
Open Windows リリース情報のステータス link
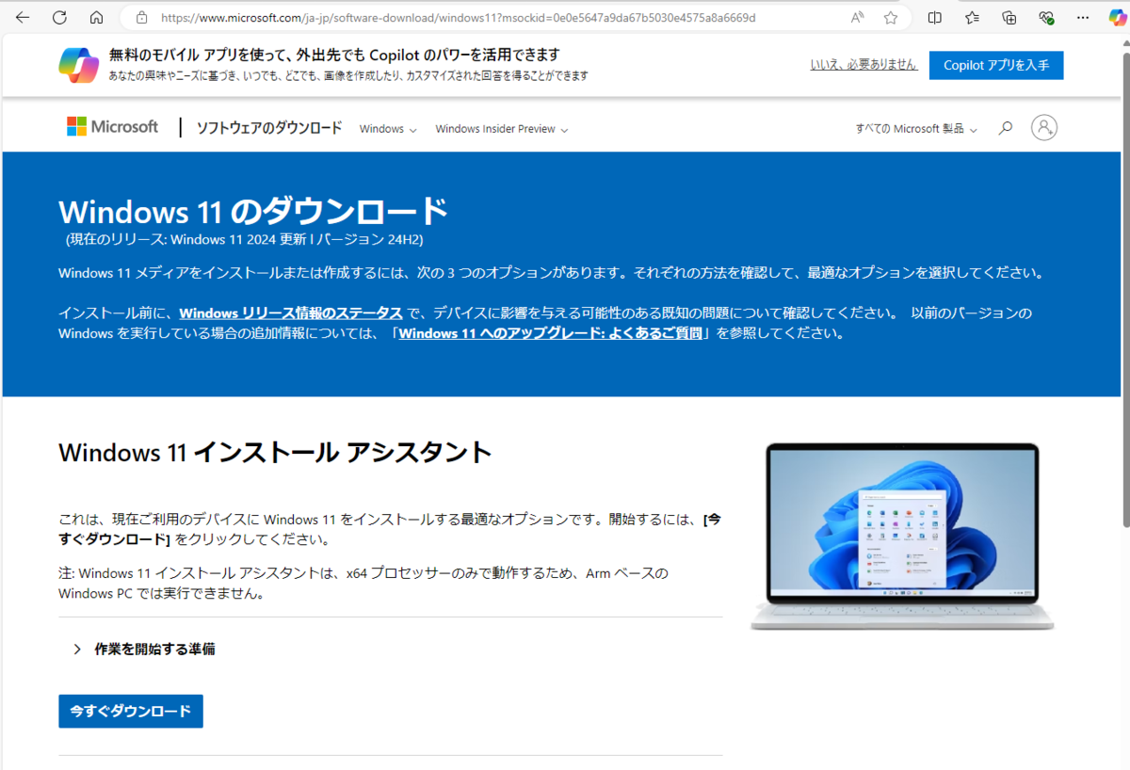(x=291, y=313)
